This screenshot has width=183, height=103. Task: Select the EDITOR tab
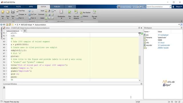[x=43, y=7]
